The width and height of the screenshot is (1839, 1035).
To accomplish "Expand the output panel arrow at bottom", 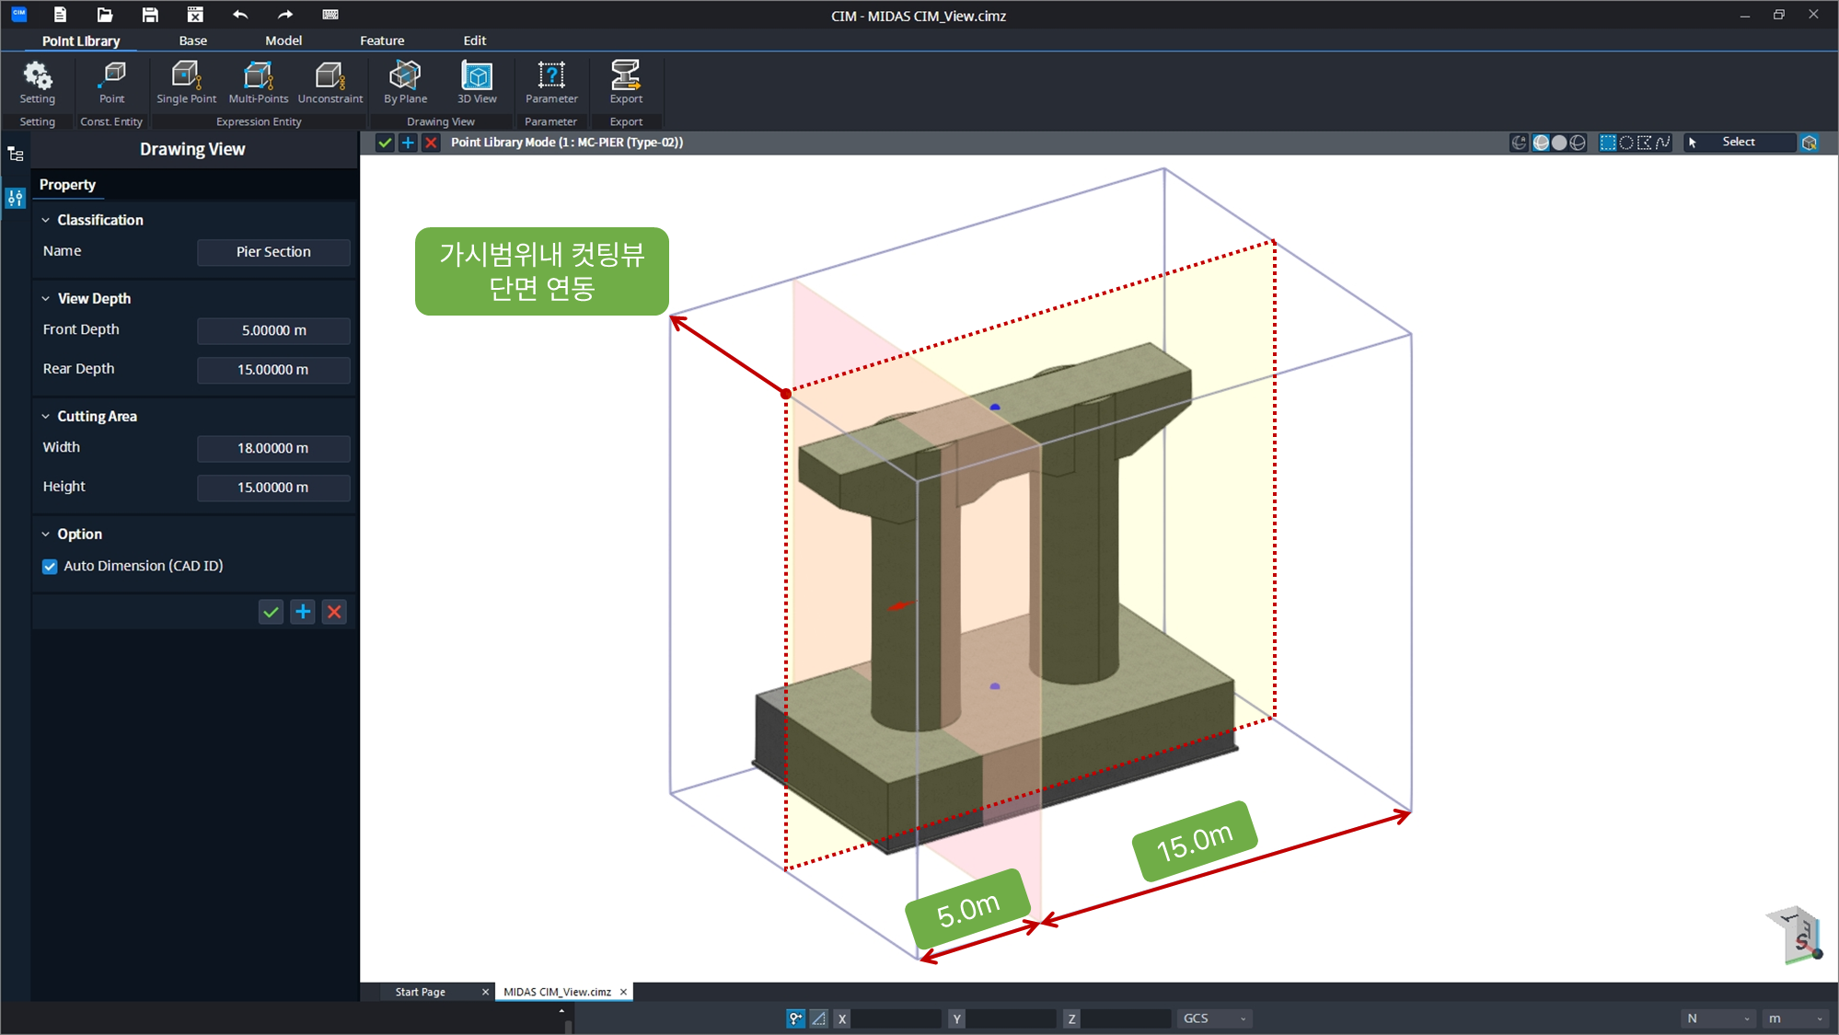I will pyautogui.click(x=561, y=1011).
